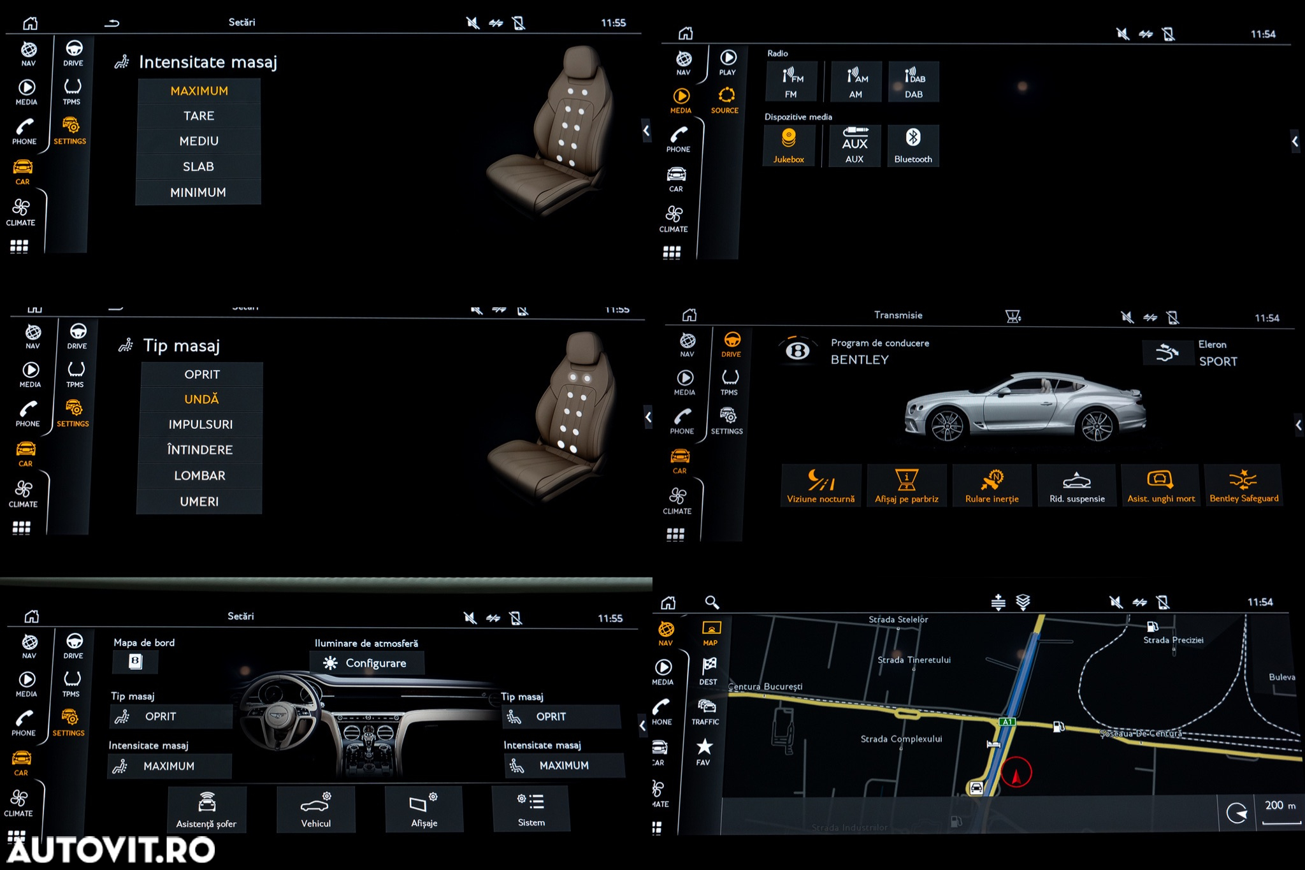This screenshot has width=1305, height=870.
Task: Open Asistență șofer settings
Action: (x=206, y=809)
